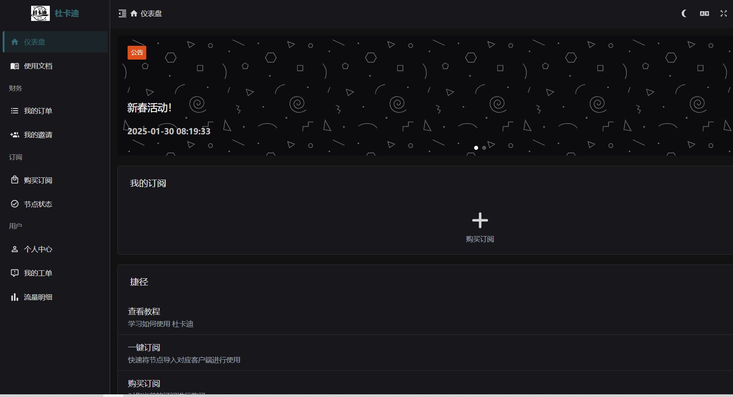Image resolution: width=733 pixels, height=397 pixels.
Task: Open 我的订单 list icon item
Action: (x=55, y=111)
